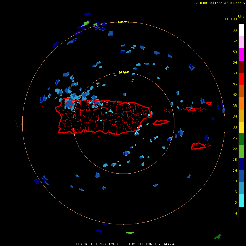Pick the dark green legend color band

pos(241,139)
